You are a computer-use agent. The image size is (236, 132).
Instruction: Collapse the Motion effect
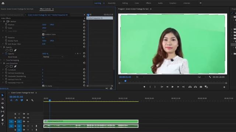click(x=1, y=21)
